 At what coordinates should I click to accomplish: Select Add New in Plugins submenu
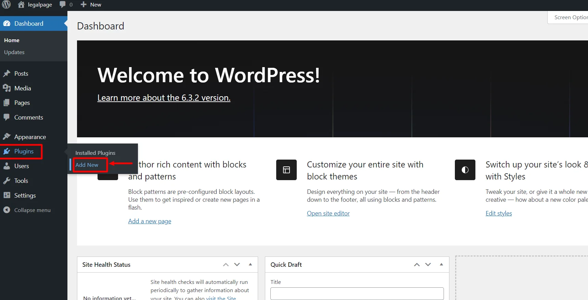tap(87, 165)
